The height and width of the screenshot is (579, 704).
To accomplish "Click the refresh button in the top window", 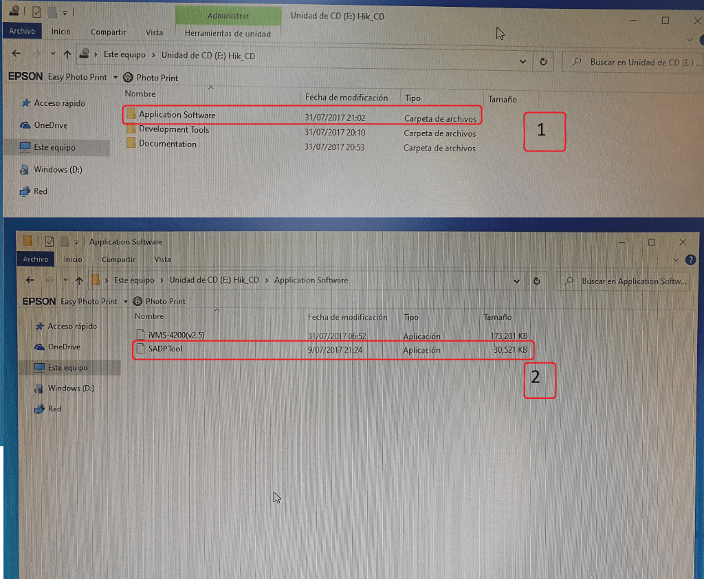I will [x=543, y=61].
